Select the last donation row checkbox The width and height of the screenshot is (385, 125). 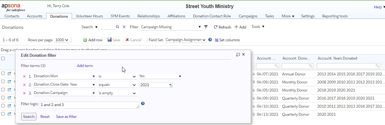[x=3, y=114]
